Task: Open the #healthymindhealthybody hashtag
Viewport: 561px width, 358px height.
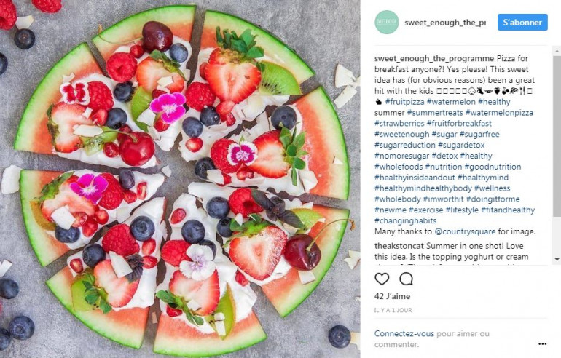Action: 423,188
